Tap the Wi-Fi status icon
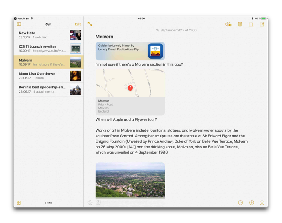282x223 pixels. click(32, 18)
